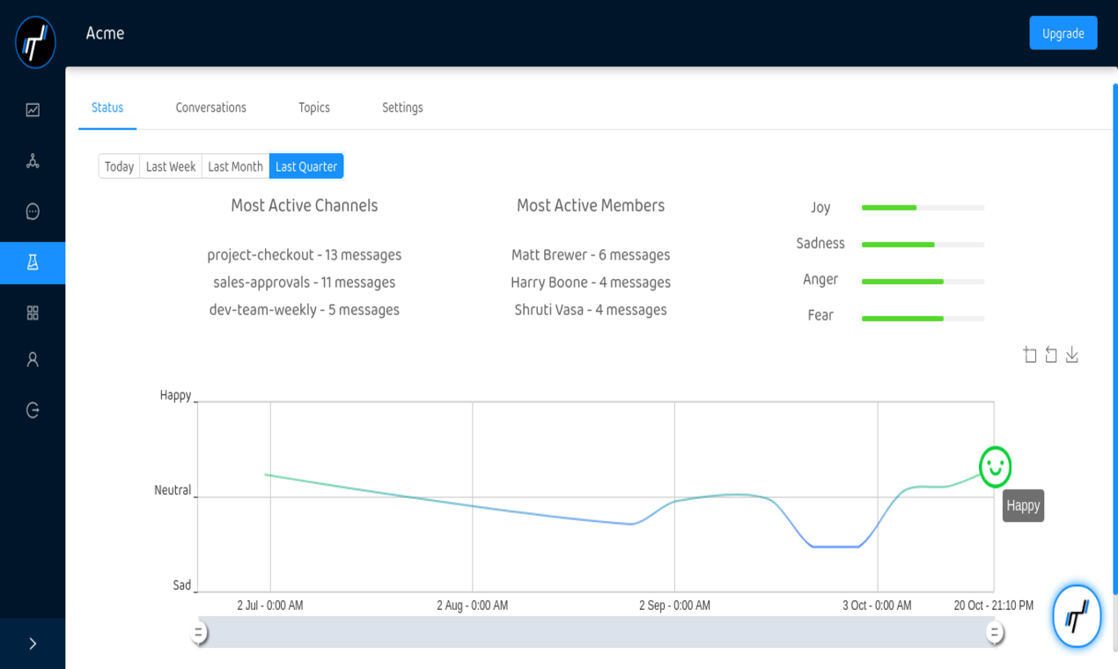
Task: Select the user profile icon in sidebar
Action: point(33,358)
